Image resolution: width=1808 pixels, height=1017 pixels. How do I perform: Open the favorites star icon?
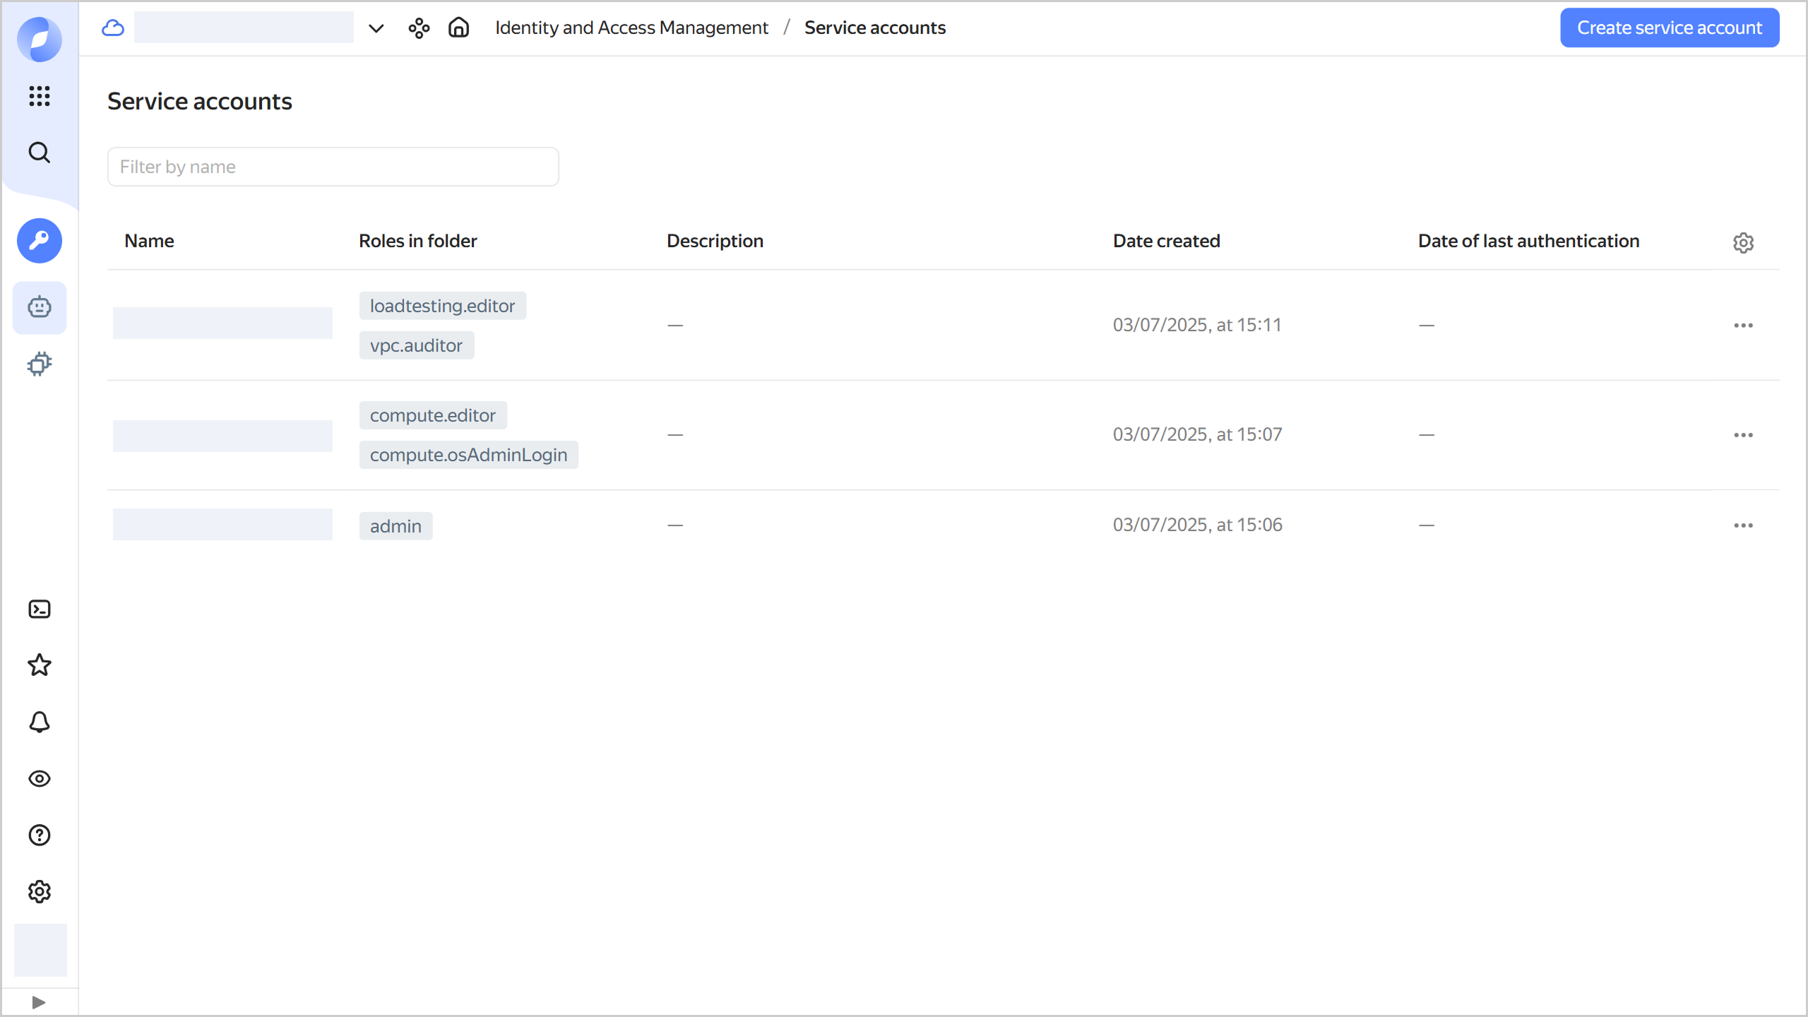click(39, 665)
